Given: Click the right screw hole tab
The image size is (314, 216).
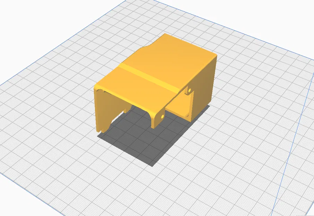Looking at the screenshot, I should [x=189, y=91].
